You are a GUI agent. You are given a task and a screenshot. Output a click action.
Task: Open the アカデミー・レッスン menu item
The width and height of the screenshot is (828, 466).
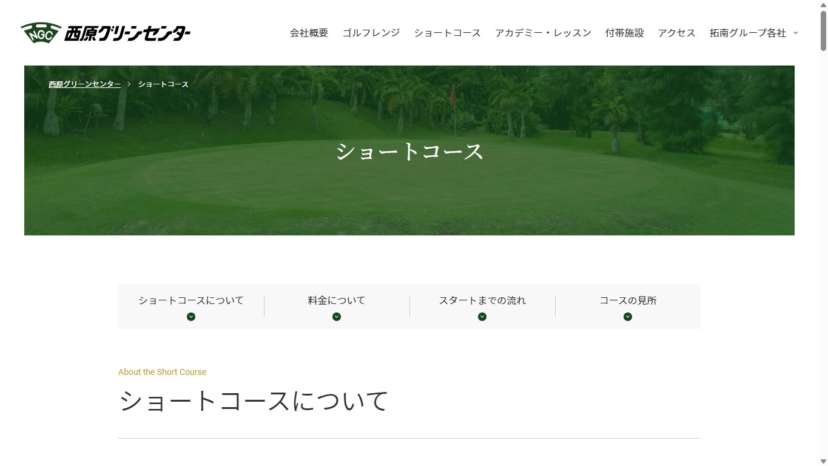(x=543, y=33)
